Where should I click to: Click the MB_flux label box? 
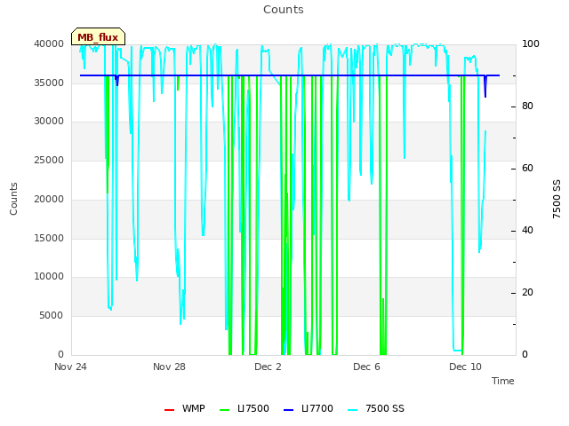(98, 36)
